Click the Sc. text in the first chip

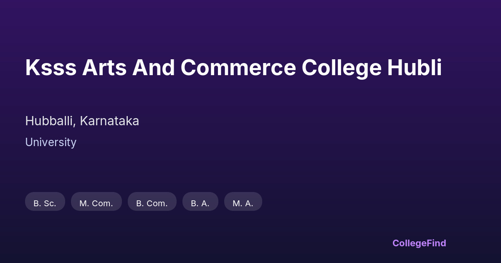(50, 203)
